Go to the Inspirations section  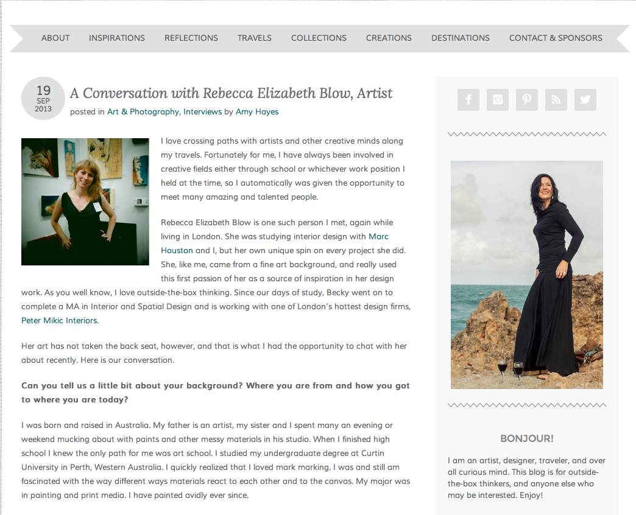click(x=117, y=38)
